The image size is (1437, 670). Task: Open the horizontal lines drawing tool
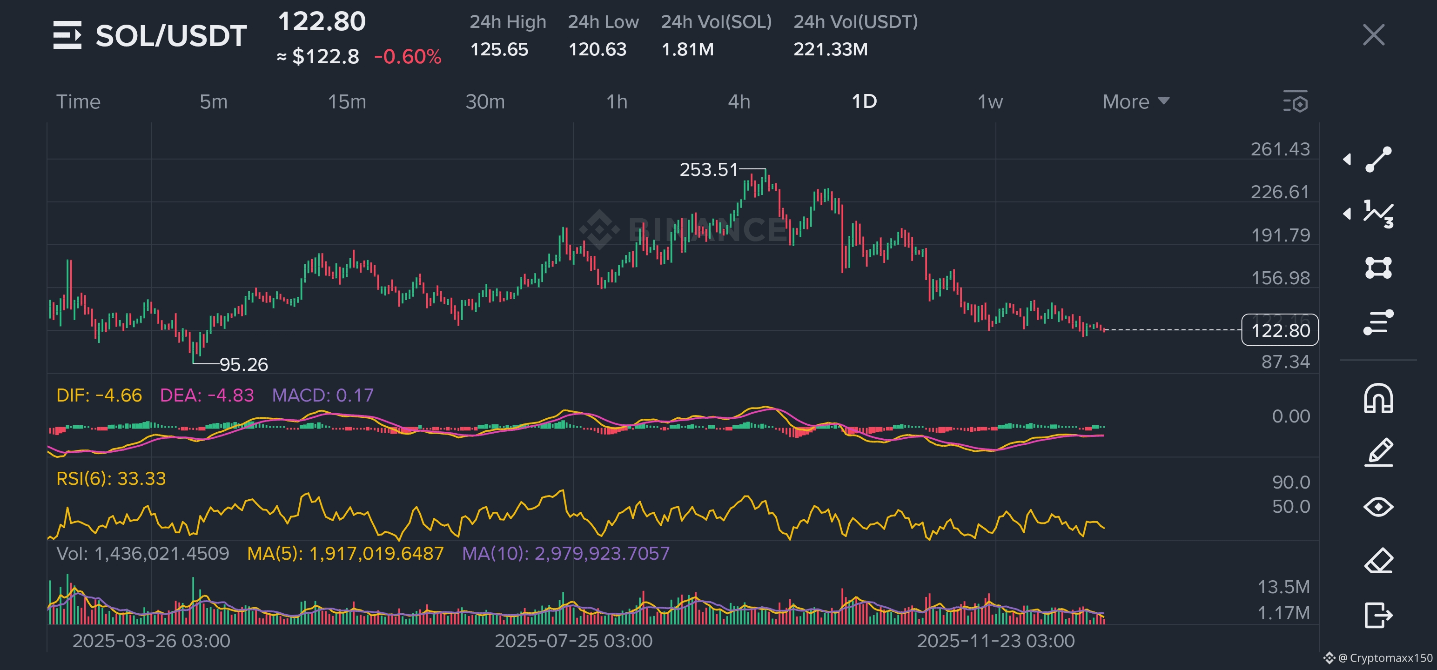pos(1378,322)
